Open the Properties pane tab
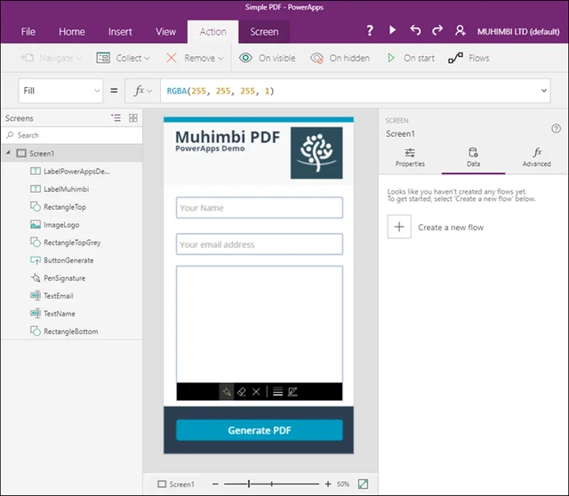Viewport: 569px width, 496px height. click(410, 157)
